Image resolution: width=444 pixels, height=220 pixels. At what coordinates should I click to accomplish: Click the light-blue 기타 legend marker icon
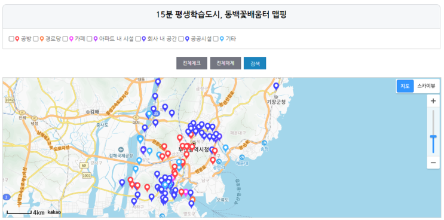222,39
